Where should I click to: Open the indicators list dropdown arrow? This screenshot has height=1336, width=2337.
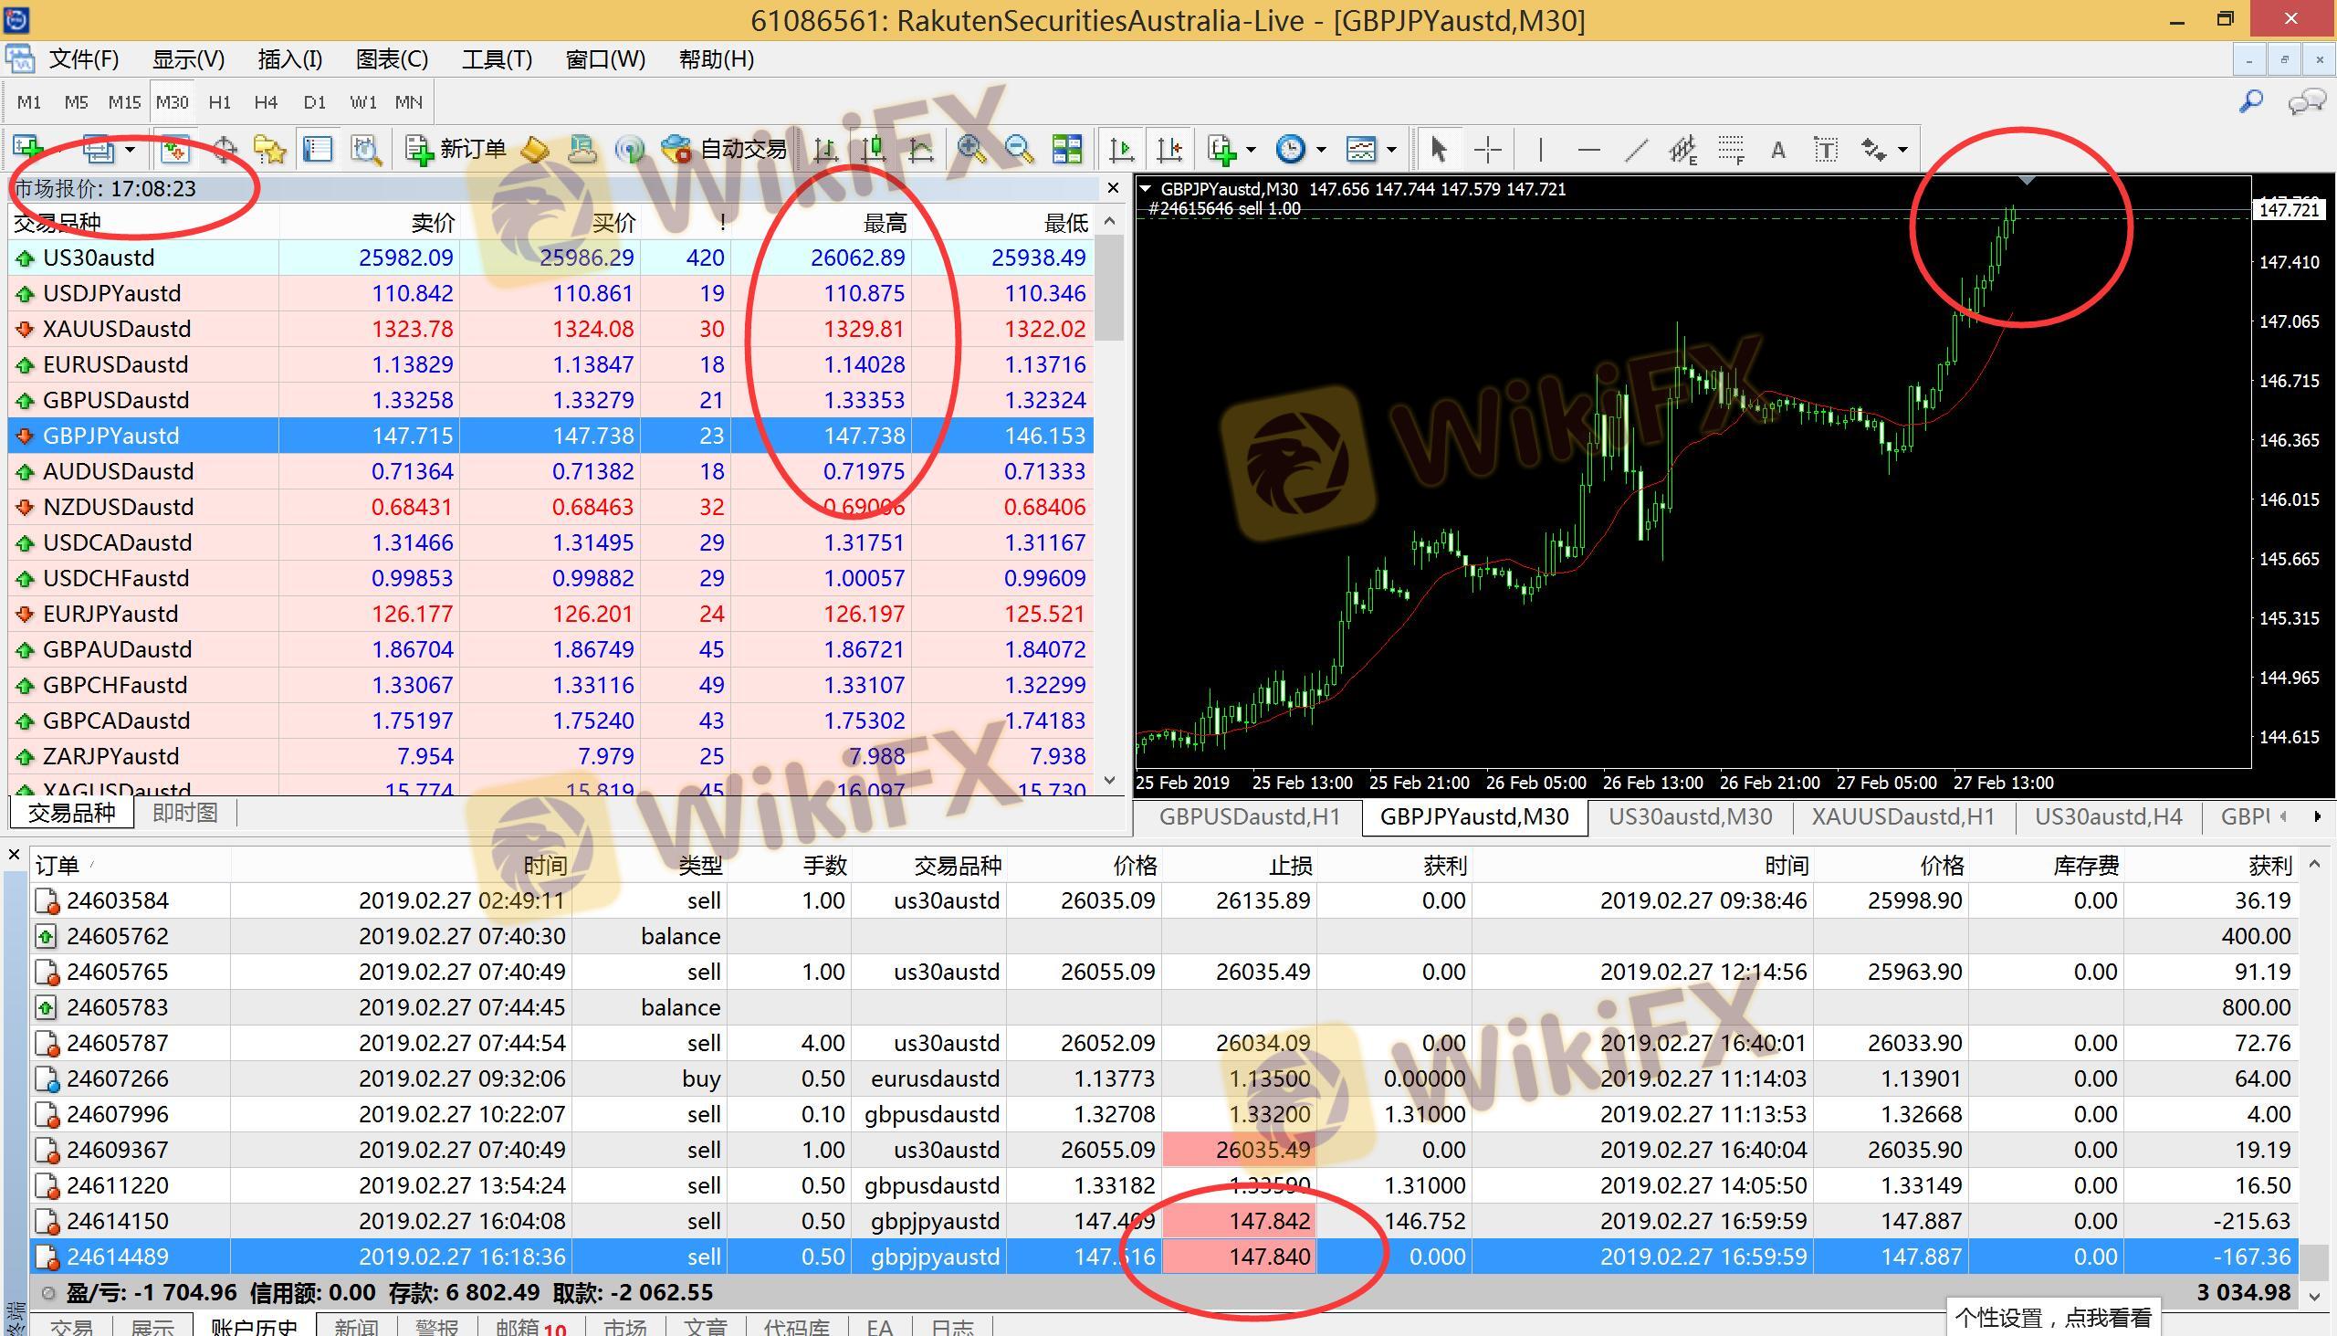click(1251, 150)
